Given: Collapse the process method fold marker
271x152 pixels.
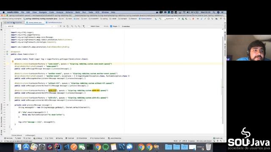Looking at the screenshot, I should pyautogui.click(x=8, y=105).
